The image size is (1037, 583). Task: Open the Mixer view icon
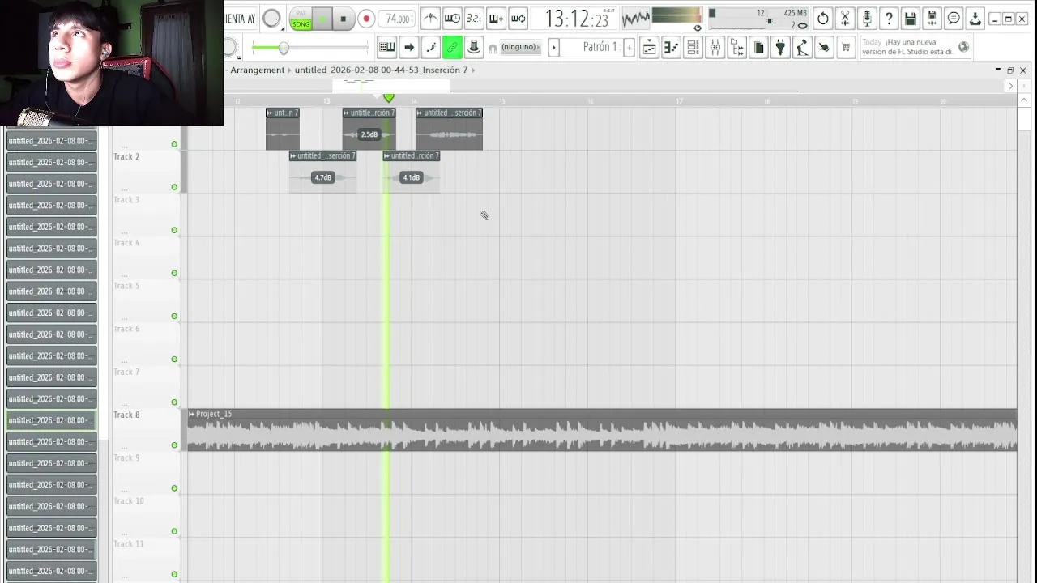pos(715,48)
